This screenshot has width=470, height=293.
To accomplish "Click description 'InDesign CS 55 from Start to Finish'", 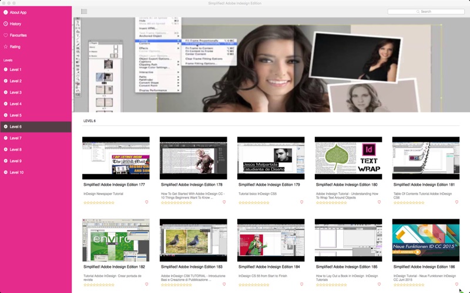I will click(x=263, y=276).
